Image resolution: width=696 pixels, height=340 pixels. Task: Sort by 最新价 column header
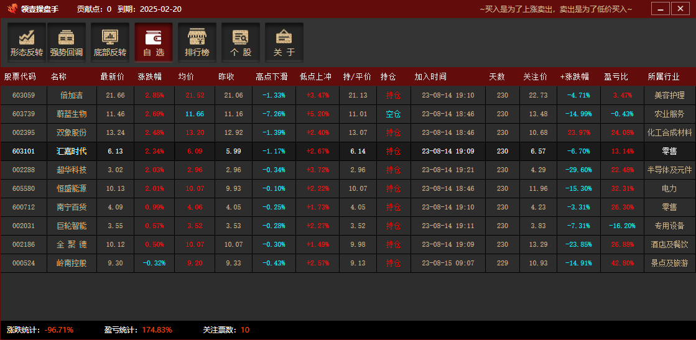112,77
